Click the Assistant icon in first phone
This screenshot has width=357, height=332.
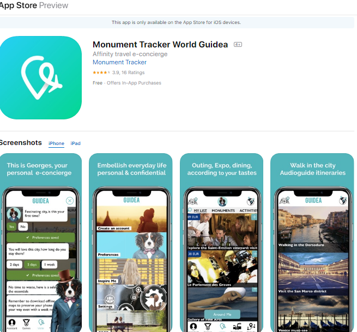click(12, 323)
